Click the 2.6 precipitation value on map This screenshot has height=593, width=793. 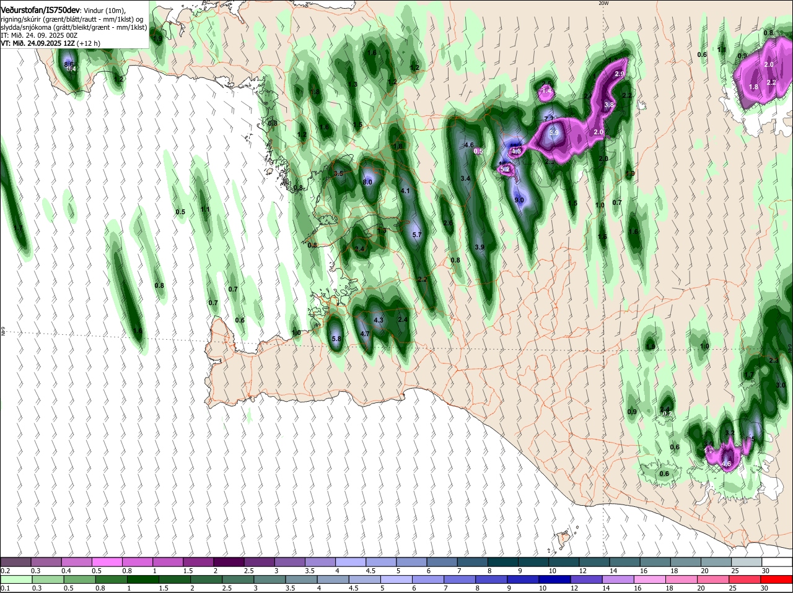click(448, 223)
